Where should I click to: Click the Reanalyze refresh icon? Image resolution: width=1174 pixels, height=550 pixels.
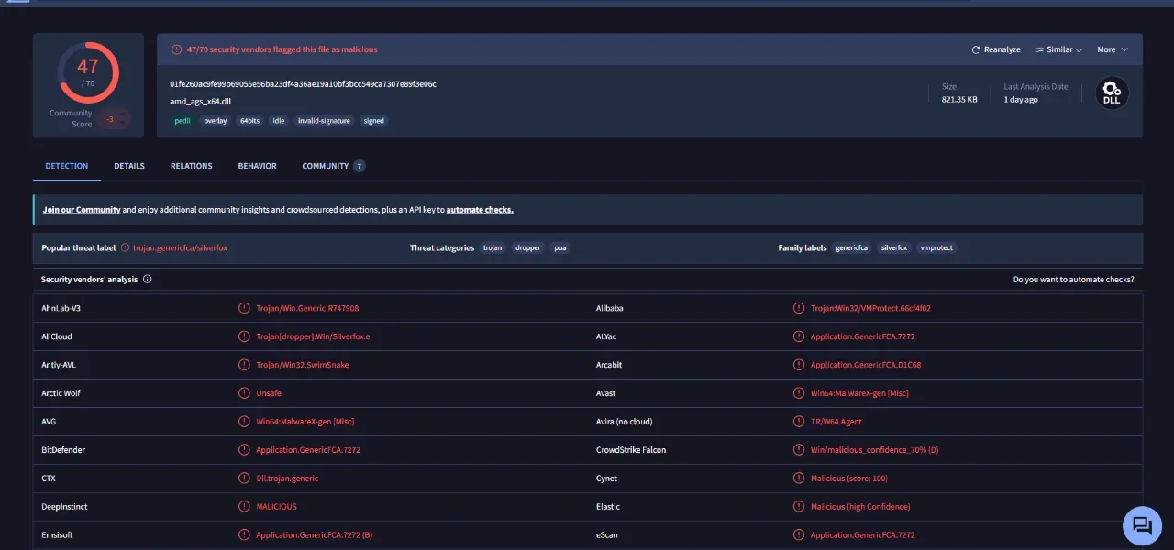click(976, 49)
